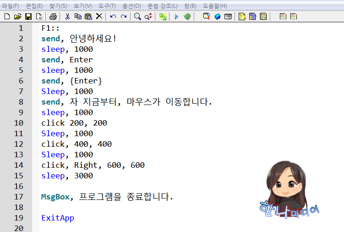Click the message box creator icon
The width and height of the screenshot is (344, 232).
pos(228,17)
